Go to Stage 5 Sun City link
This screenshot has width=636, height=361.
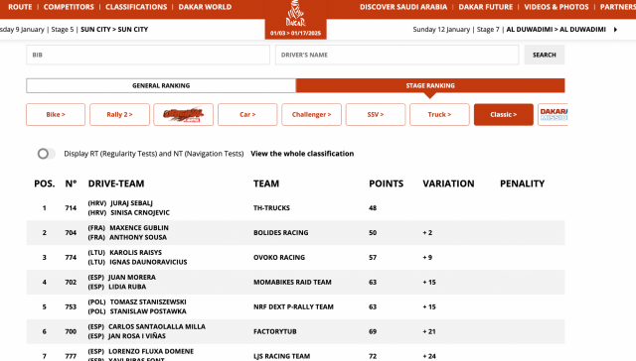(75, 30)
